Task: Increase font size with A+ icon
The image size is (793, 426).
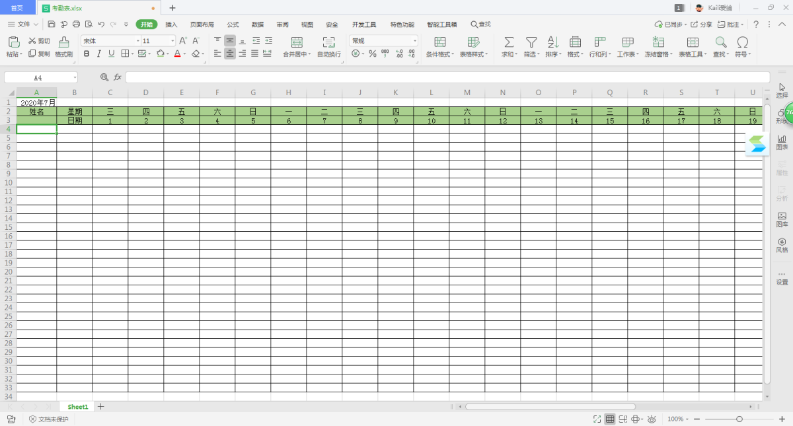Action: [x=183, y=41]
